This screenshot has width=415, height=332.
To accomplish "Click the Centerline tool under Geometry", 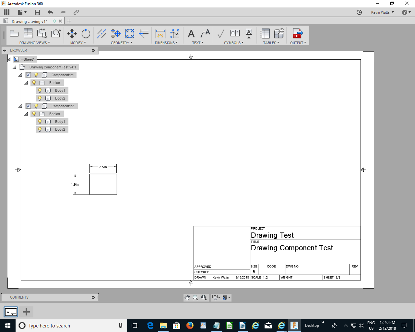I will [101, 33].
